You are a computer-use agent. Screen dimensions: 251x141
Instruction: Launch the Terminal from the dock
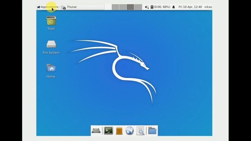click(x=108, y=130)
